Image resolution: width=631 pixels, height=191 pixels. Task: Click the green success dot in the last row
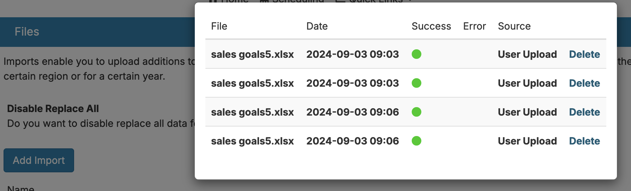[416, 141]
